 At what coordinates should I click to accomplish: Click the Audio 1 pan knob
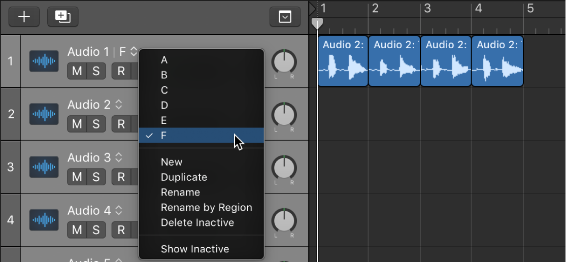pyautogui.click(x=284, y=62)
